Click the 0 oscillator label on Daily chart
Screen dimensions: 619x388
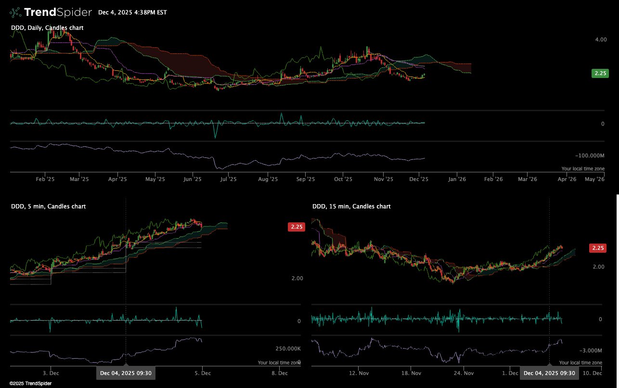[x=603, y=124]
